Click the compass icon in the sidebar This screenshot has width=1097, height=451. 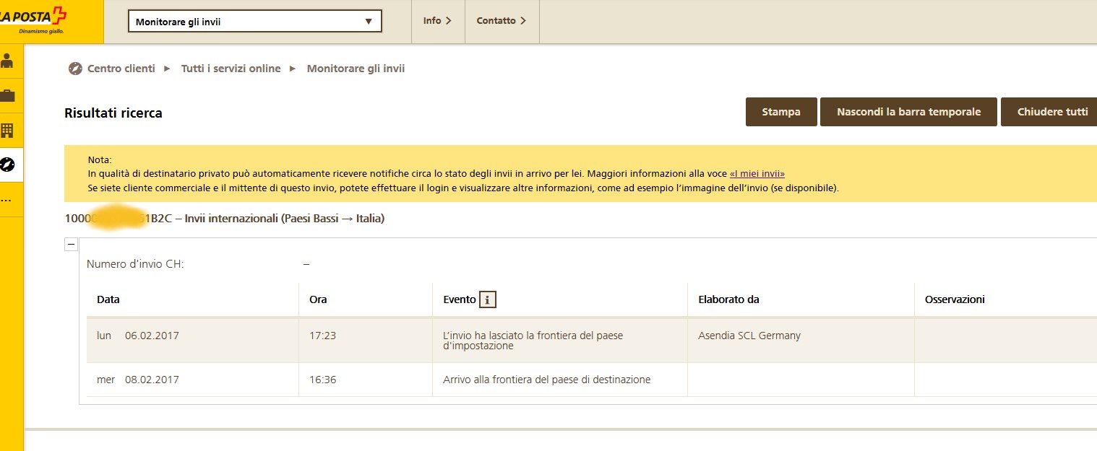tap(7, 165)
